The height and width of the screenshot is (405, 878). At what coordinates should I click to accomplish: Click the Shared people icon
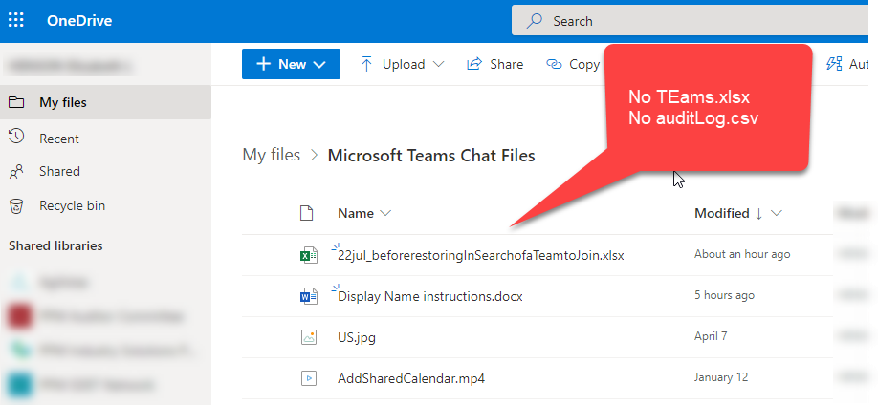pos(16,171)
